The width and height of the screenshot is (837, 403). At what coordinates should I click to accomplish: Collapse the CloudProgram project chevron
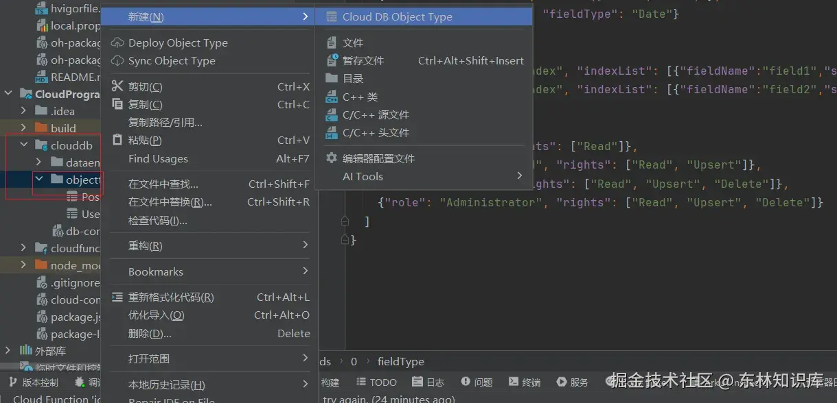pos(8,94)
